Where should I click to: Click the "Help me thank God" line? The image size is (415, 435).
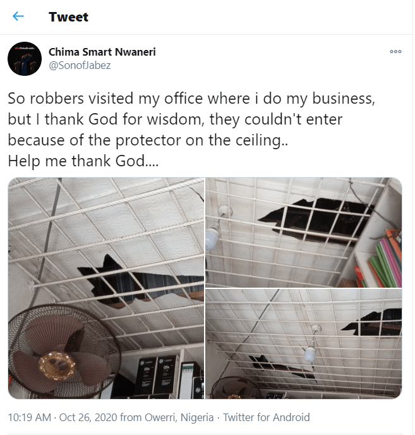[83, 161]
